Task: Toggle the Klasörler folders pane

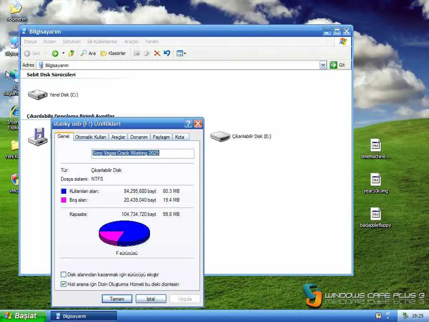Action: 113,53
